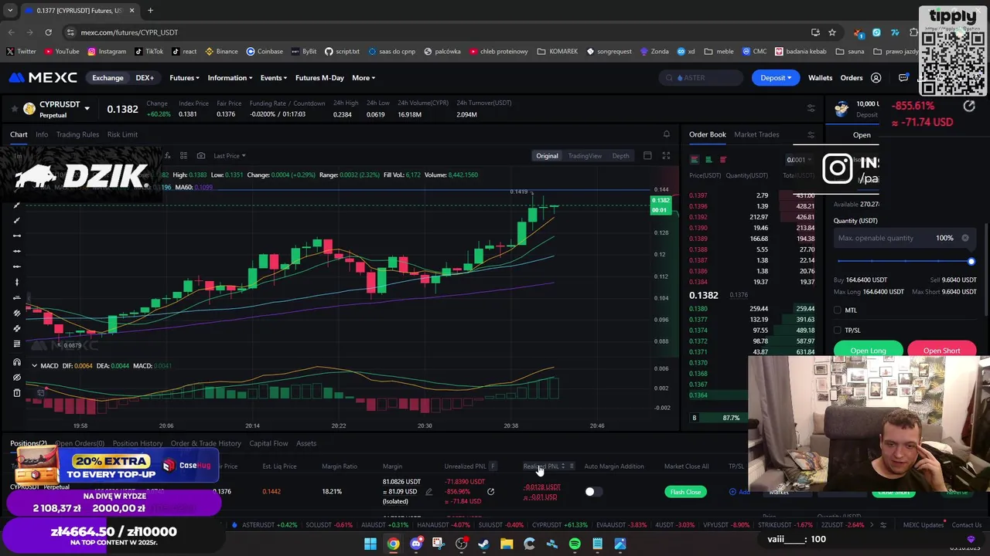
Task: Go to Orders page
Action: point(852,78)
